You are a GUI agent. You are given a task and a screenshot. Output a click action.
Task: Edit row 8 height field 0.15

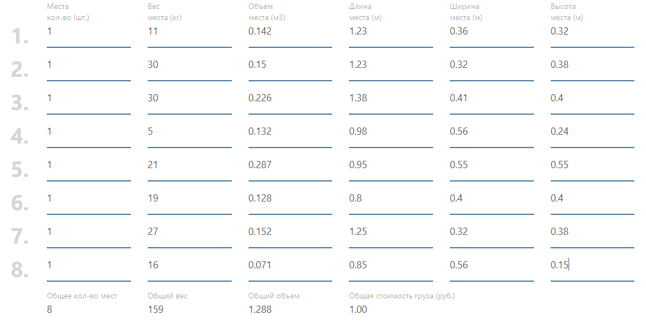pyautogui.click(x=592, y=266)
